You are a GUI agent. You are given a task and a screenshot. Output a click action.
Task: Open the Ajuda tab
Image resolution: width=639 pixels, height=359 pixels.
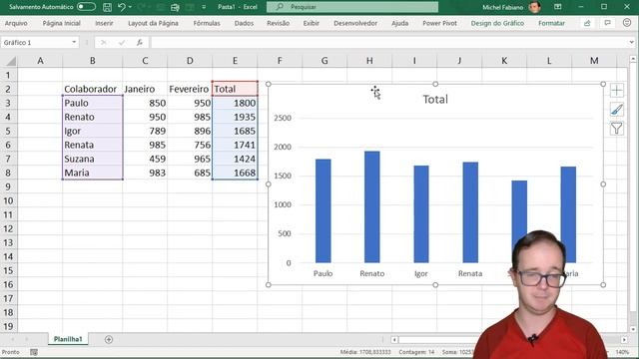400,23
